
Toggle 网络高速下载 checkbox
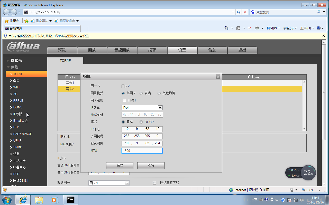click(154, 183)
